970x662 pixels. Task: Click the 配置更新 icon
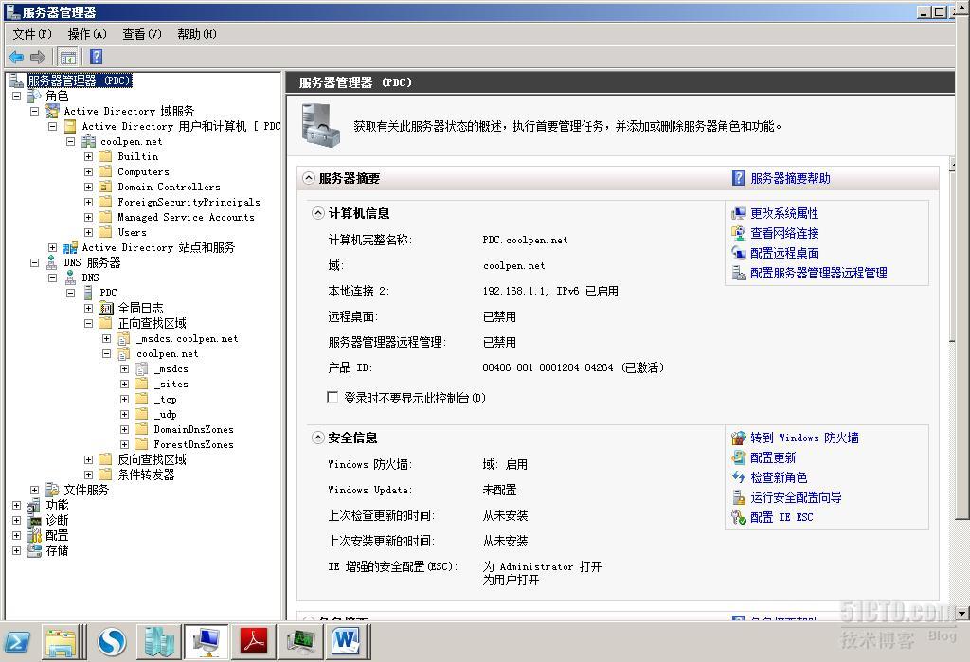tap(739, 457)
